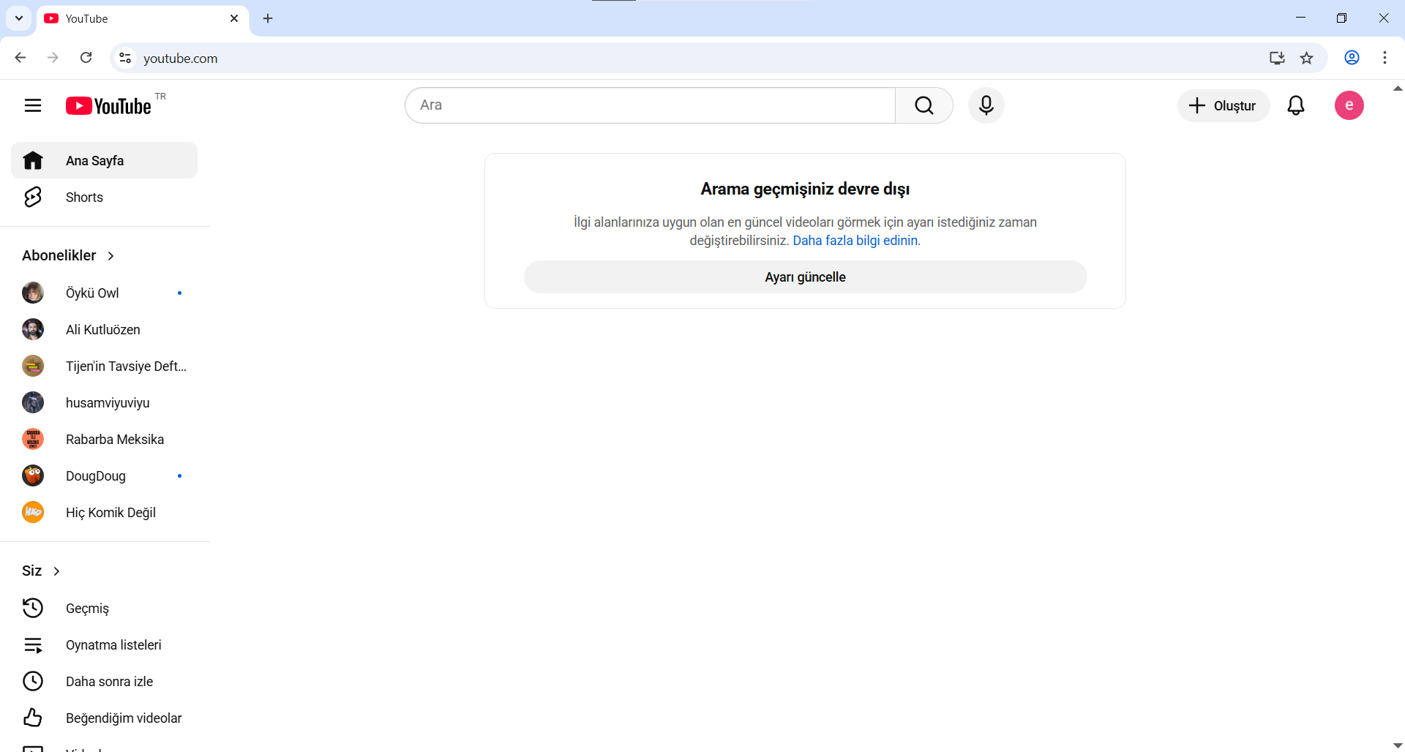Select Shorts in sidebar
Screen dimensions: 1405x752
[104, 197]
